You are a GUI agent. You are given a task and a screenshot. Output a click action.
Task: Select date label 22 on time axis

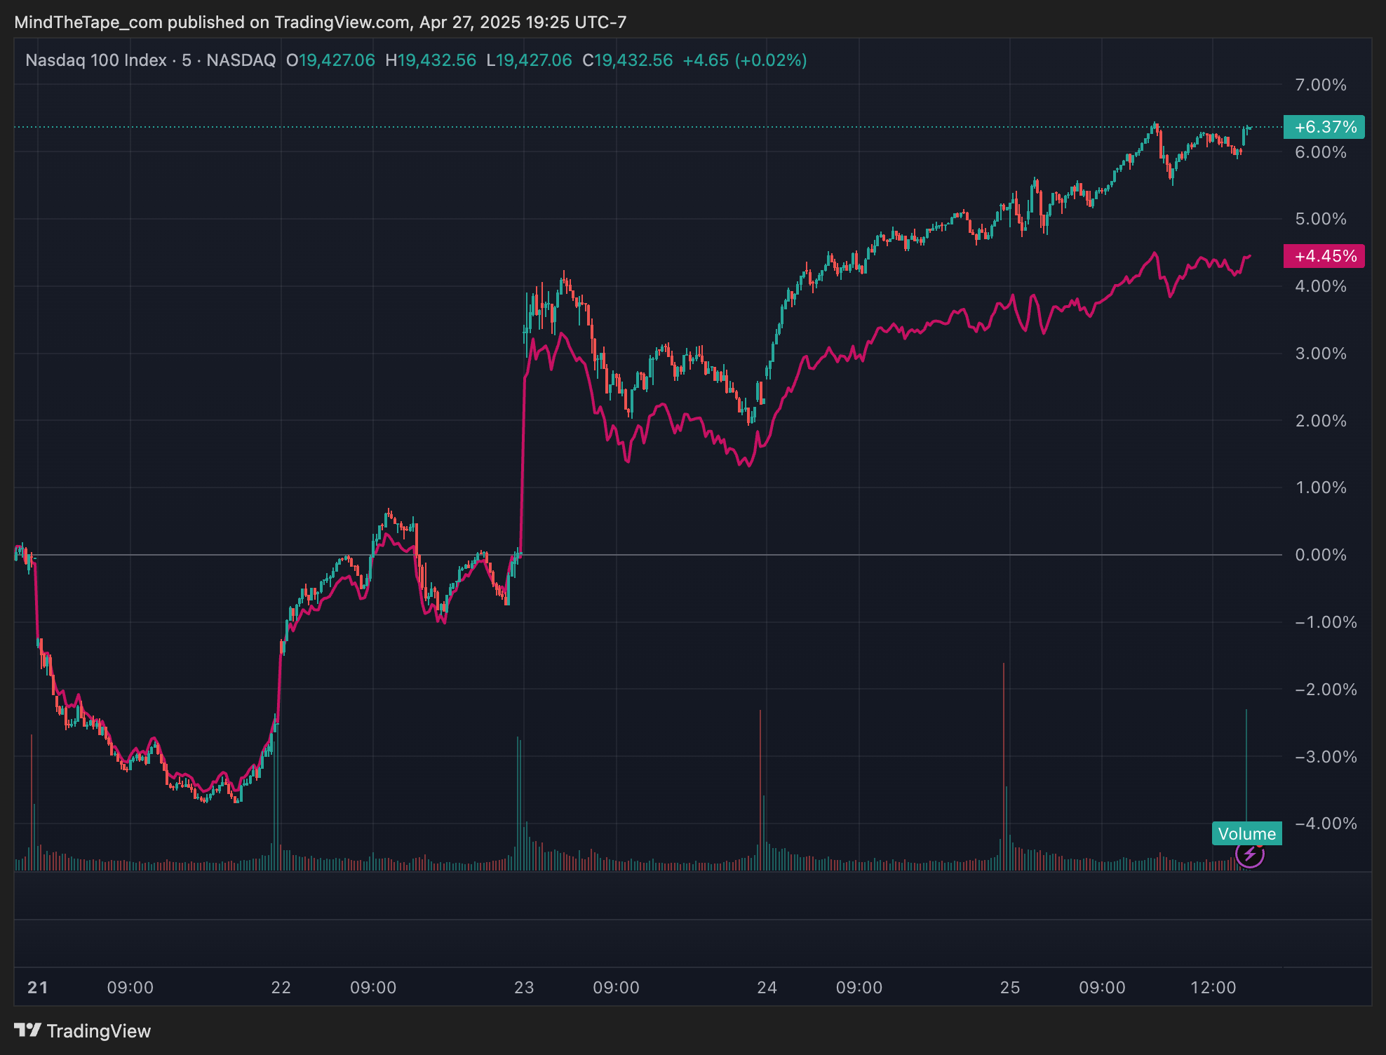281,988
